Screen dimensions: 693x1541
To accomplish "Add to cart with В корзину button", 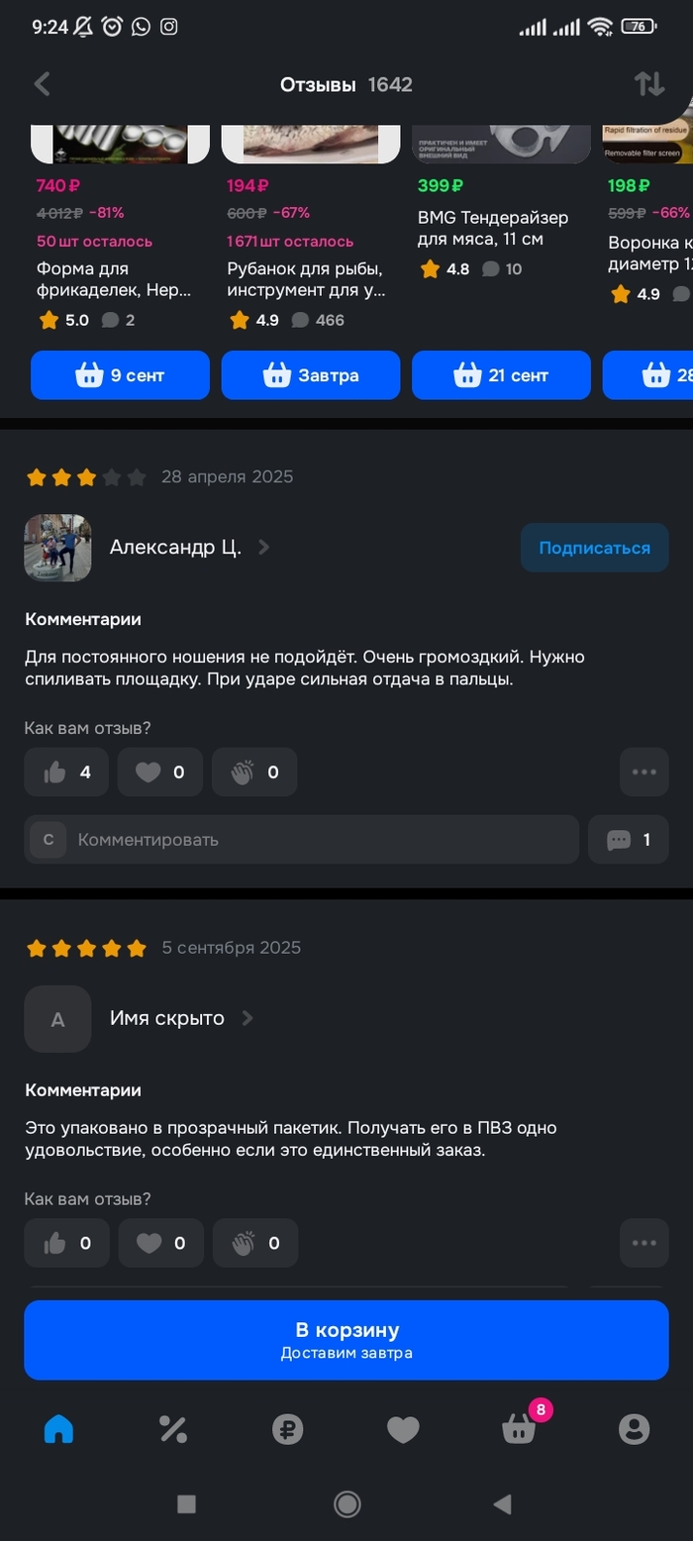I will coord(346,1340).
